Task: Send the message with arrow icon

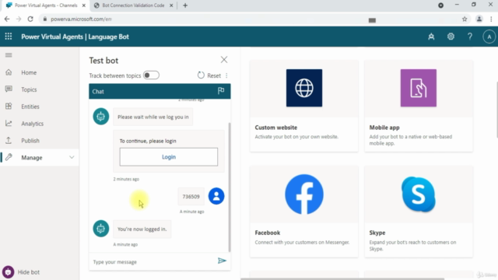Action: pyautogui.click(x=222, y=261)
